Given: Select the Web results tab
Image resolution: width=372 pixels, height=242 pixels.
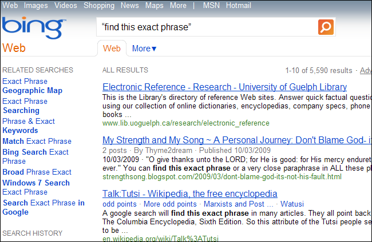Looking at the screenshot, I should [x=112, y=49].
